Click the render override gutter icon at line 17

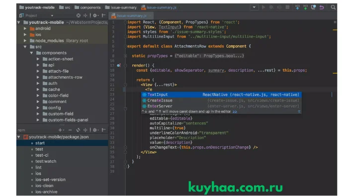click(119, 65)
